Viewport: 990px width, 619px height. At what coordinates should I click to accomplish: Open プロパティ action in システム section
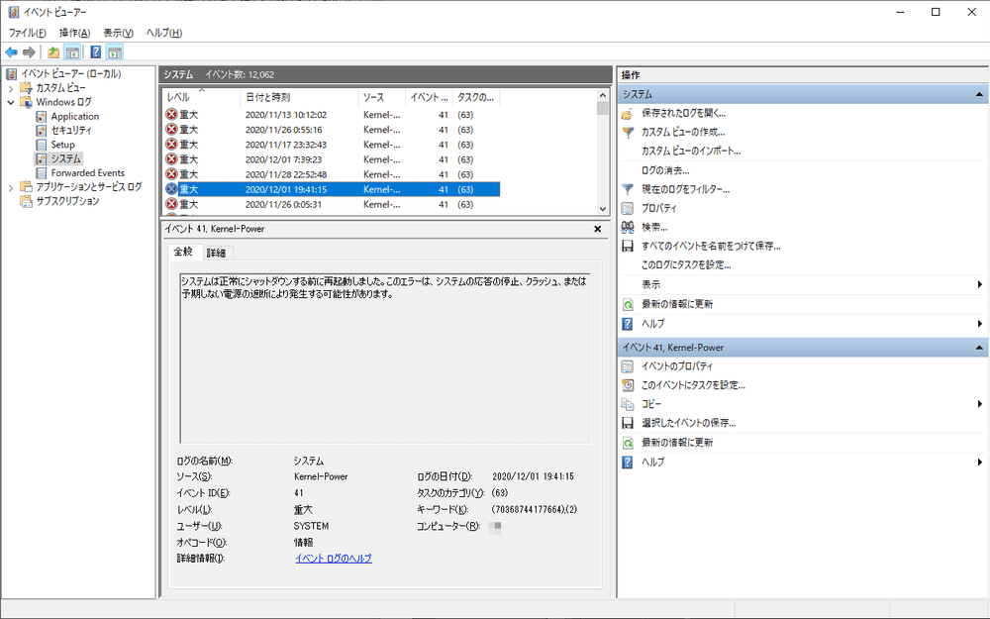[658, 208]
